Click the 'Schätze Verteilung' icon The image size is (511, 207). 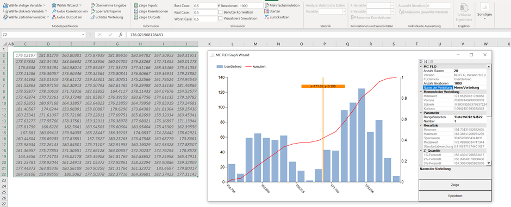(x=92, y=17)
